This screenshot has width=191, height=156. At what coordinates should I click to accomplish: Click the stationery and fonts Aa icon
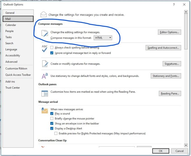click(45, 76)
